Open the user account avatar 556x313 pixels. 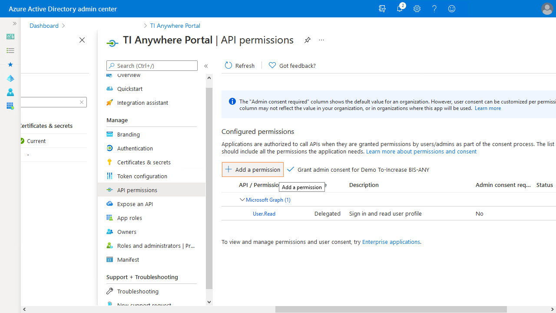pyautogui.click(x=547, y=9)
